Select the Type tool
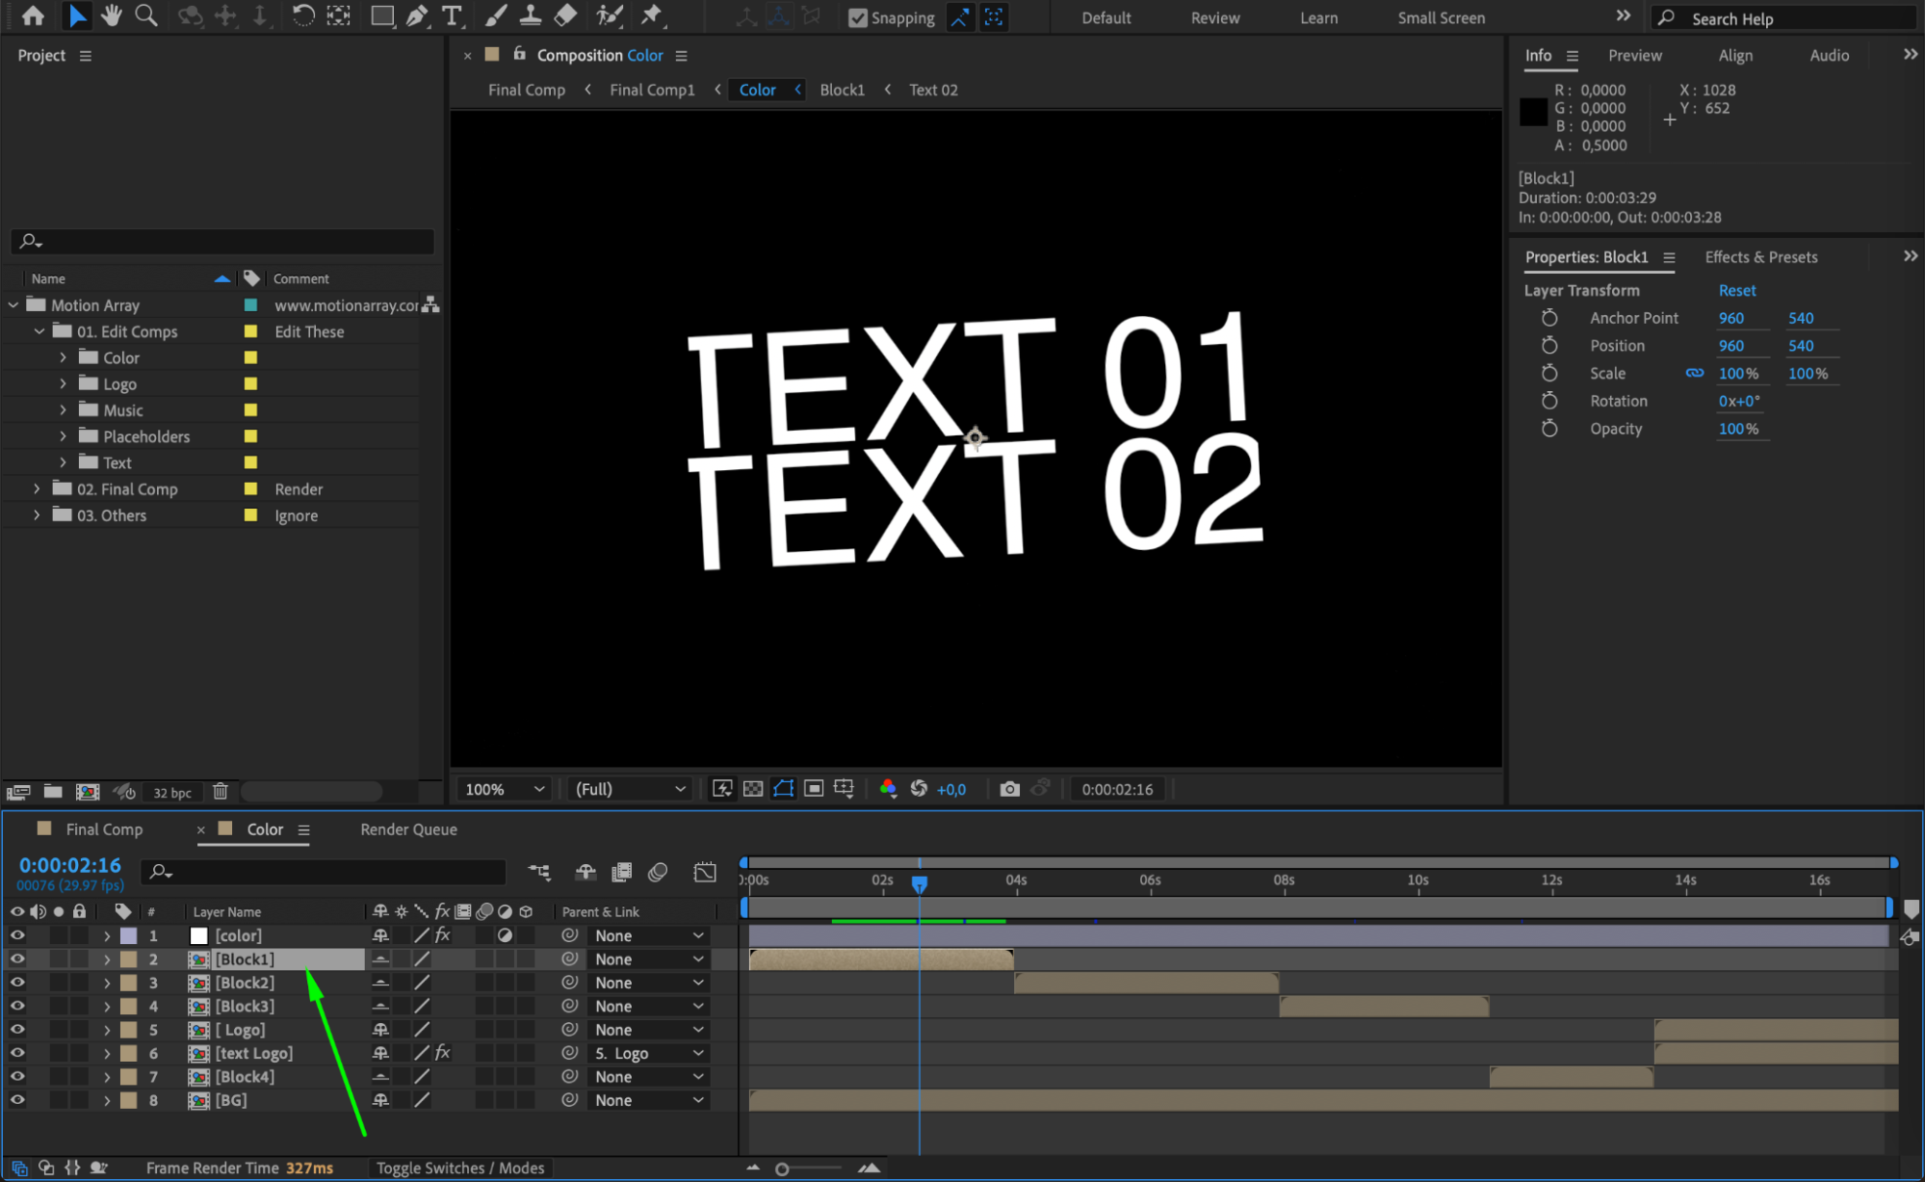The height and width of the screenshot is (1182, 1925). (451, 16)
